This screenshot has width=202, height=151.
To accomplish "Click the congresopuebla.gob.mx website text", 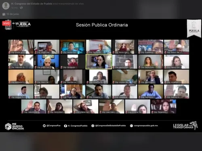I will point(146,126).
